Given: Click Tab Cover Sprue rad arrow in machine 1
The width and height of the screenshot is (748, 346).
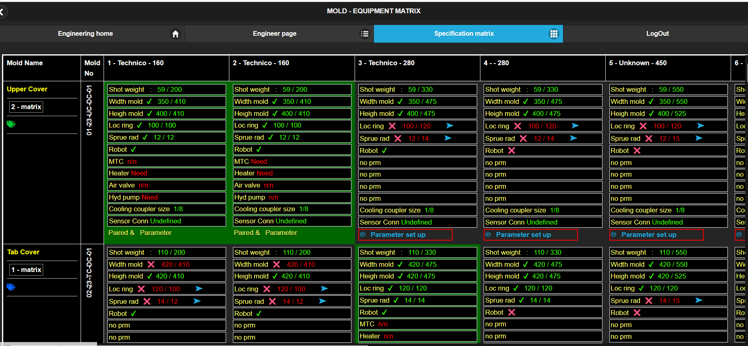Looking at the screenshot, I should (197, 301).
